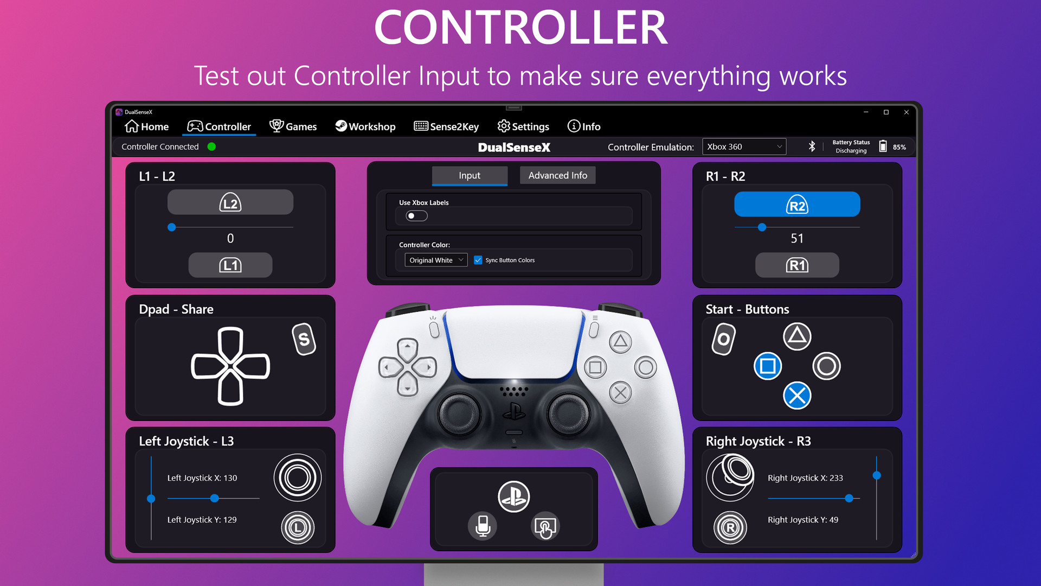The width and height of the screenshot is (1041, 586).
Task: Switch to the Input tab
Action: tap(469, 175)
